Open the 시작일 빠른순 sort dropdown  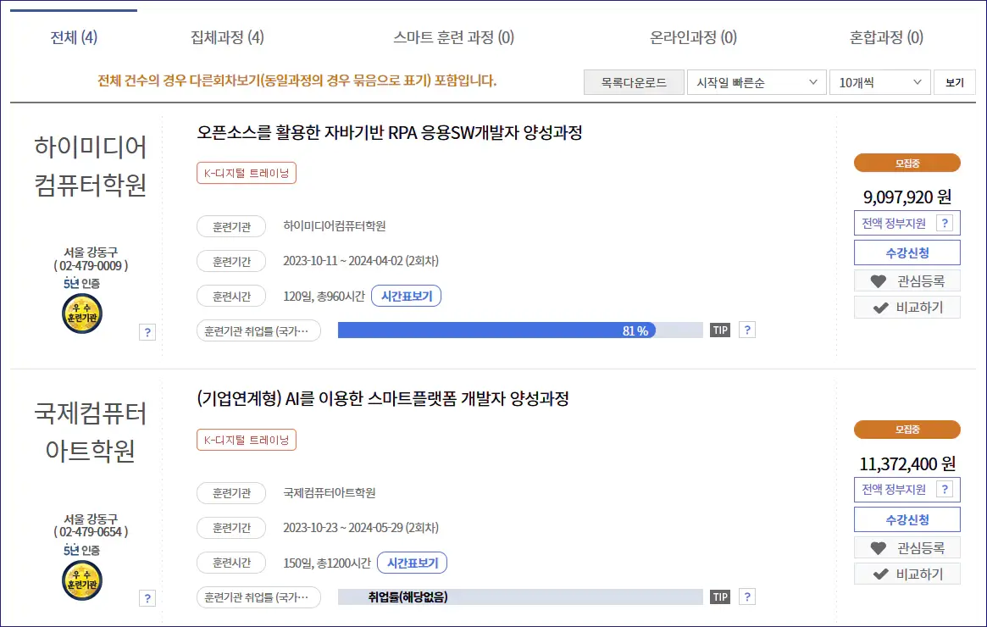click(x=755, y=82)
